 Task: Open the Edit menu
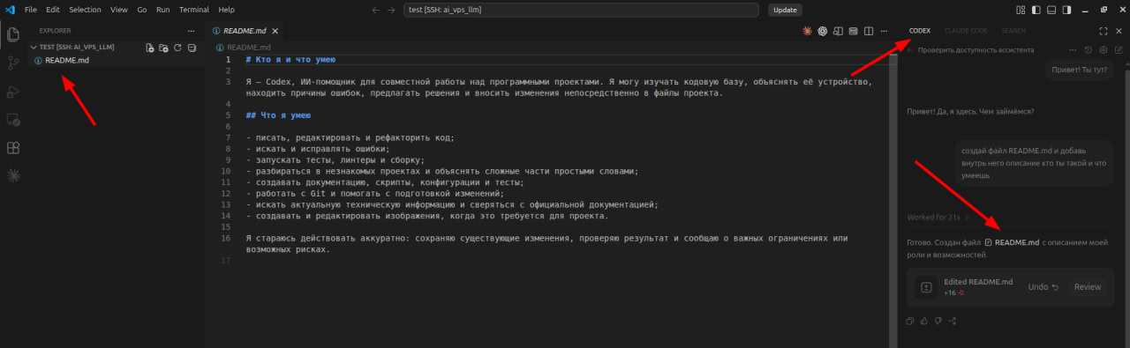[x=53, y=10]
